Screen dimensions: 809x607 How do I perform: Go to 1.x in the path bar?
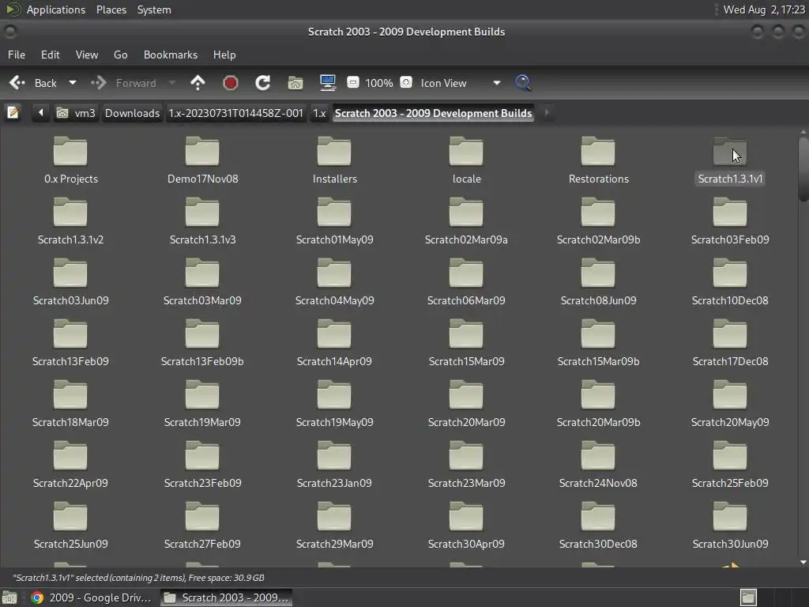[x=319, y=113]
